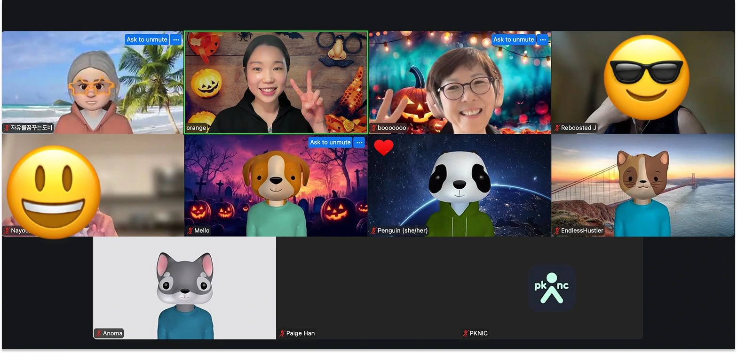Click Ask to unmute for booooooo
737x353 pixels.
point(513,39)
